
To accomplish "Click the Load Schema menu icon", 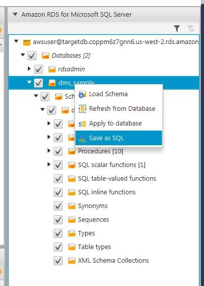I will pyautogui.click(x=83, y=94).
